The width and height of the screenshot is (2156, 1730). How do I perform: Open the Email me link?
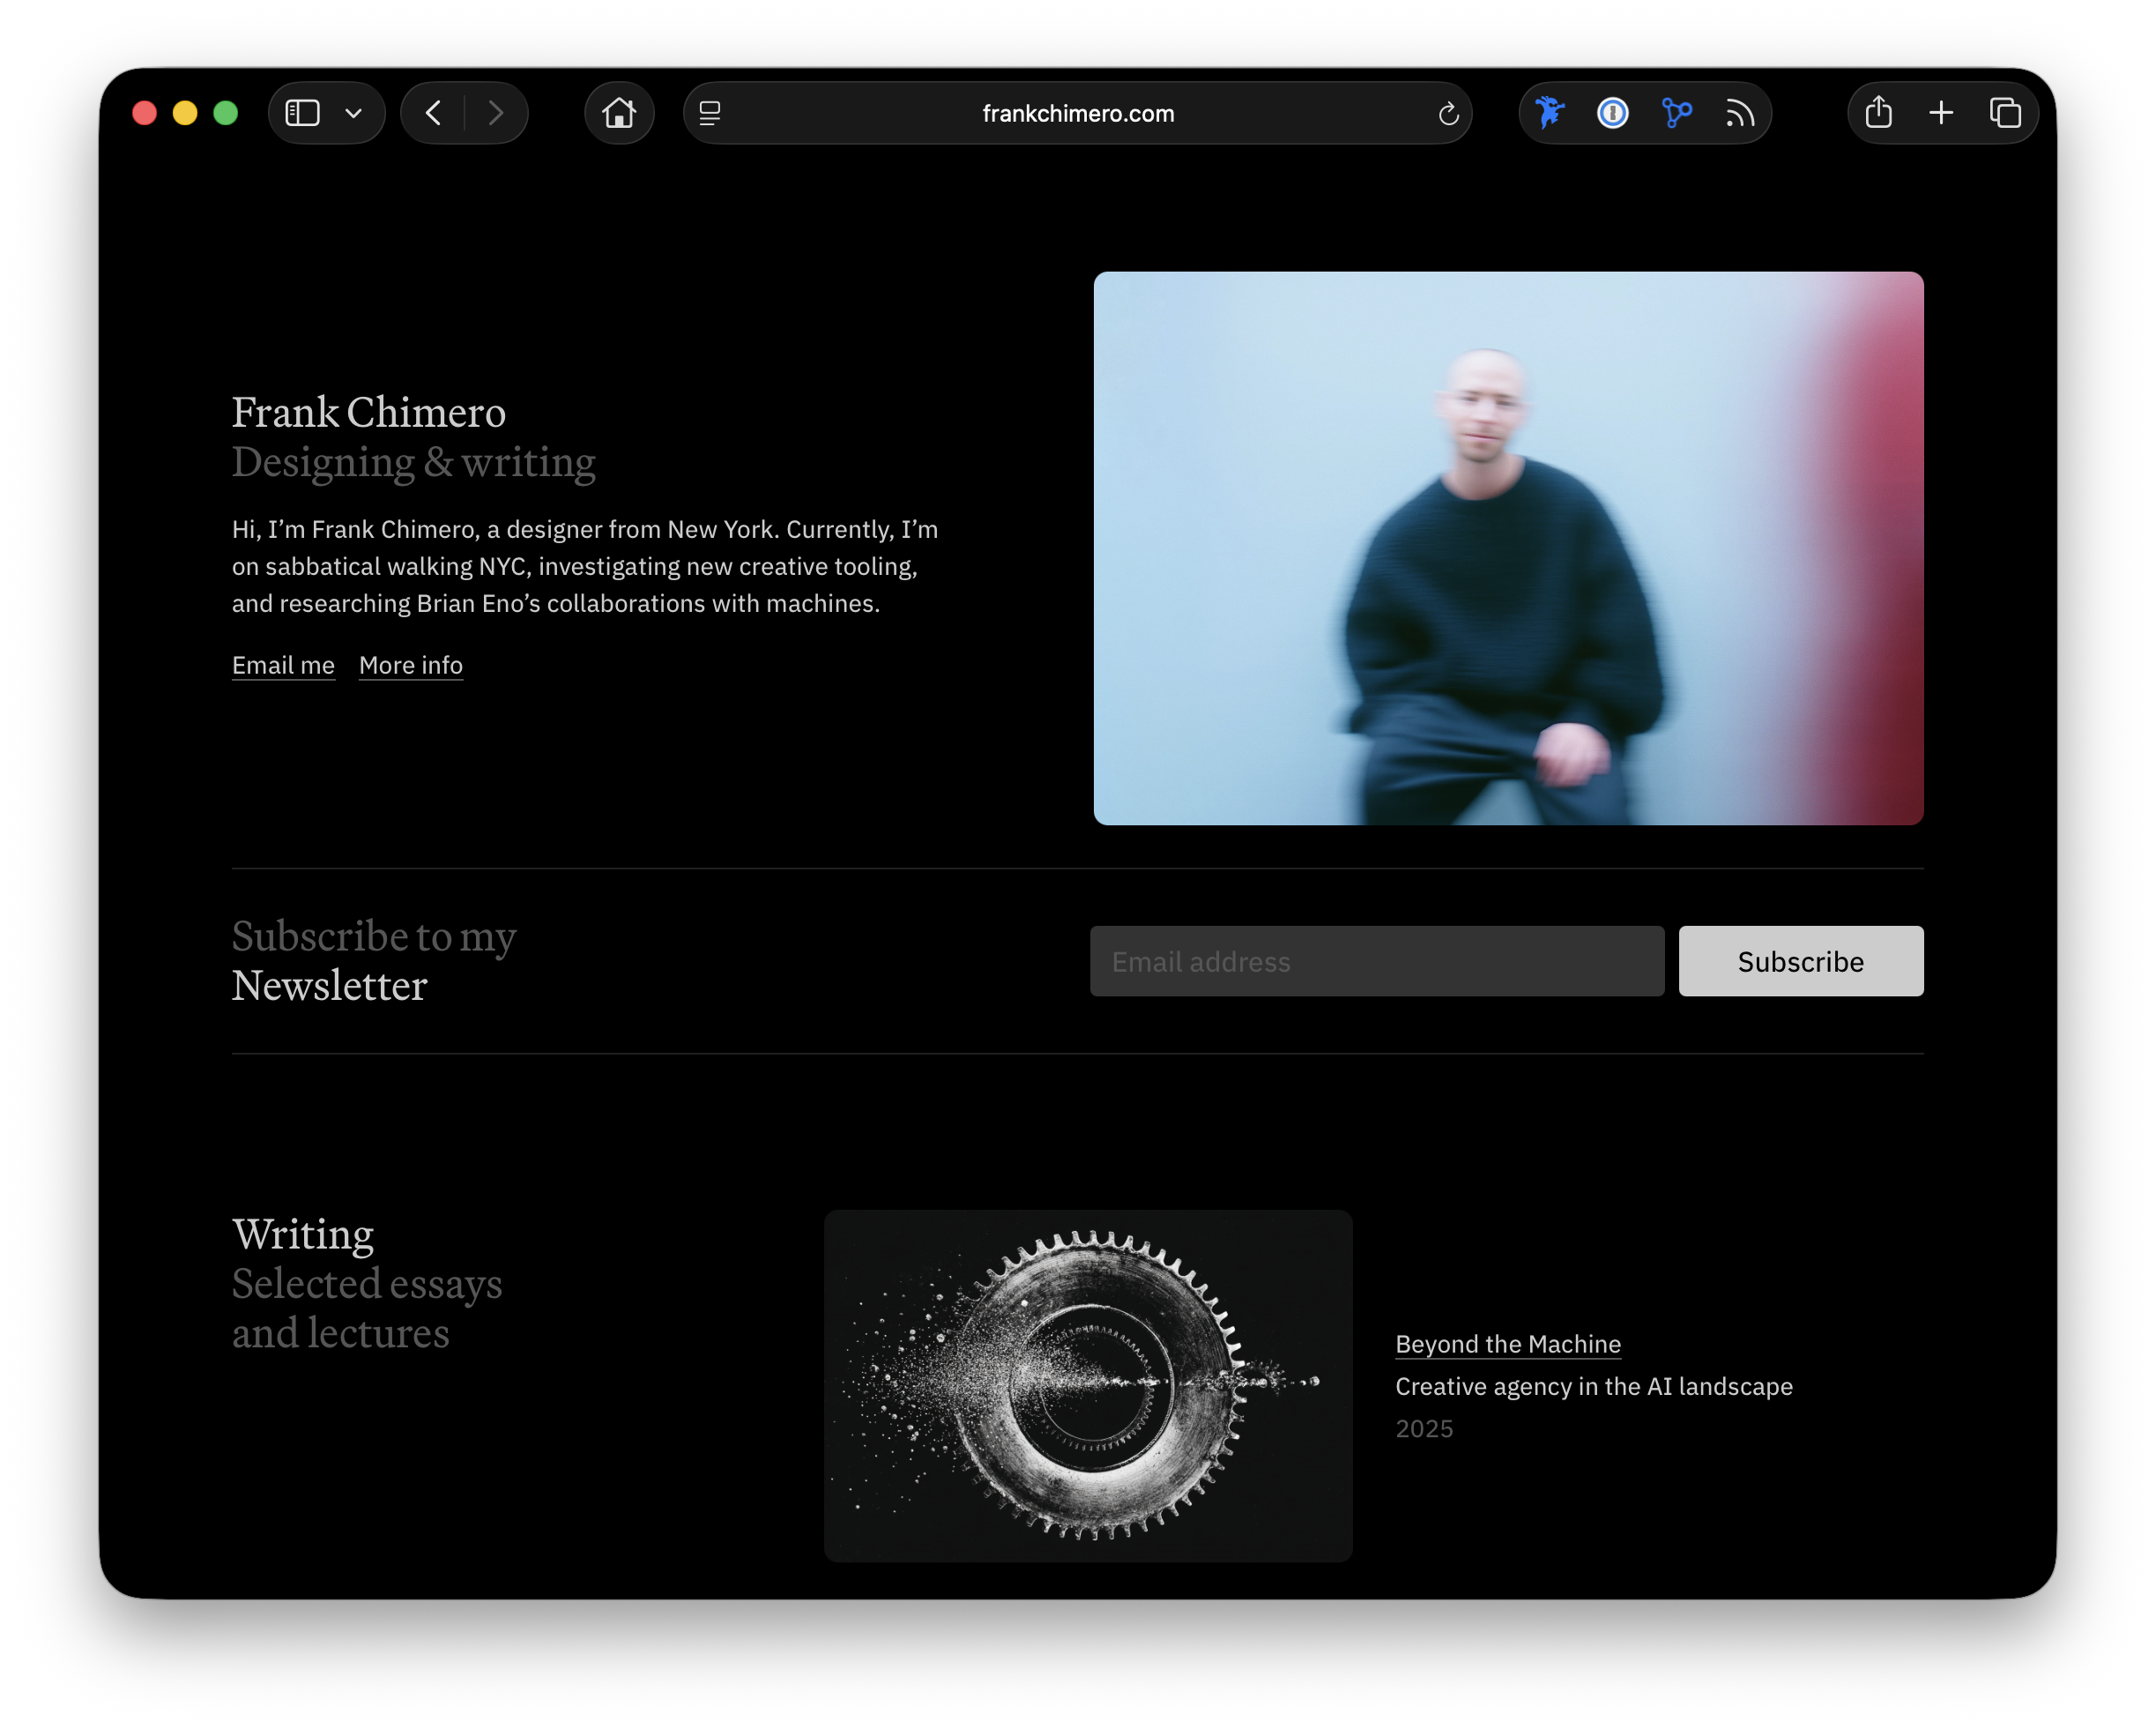[283, 664]
